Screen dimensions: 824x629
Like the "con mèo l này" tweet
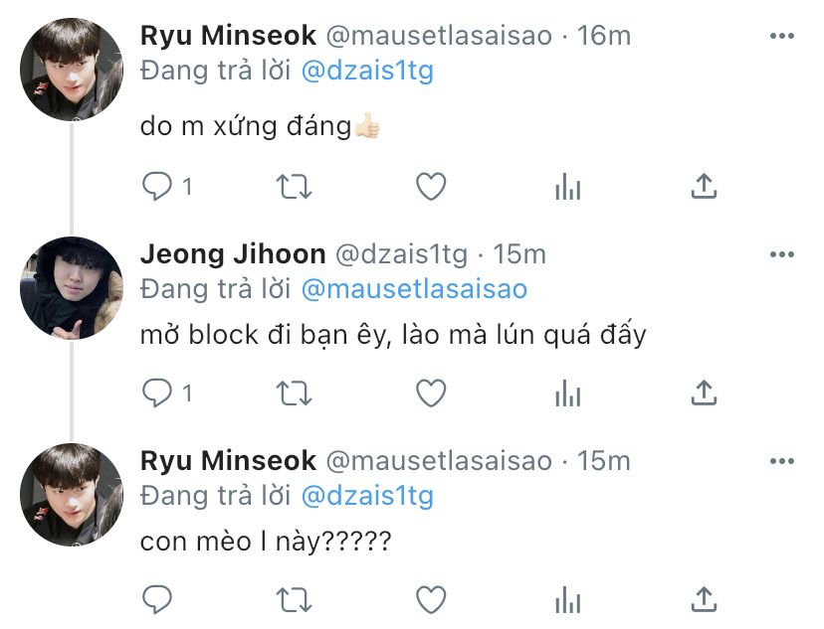(x=430, y=599)
